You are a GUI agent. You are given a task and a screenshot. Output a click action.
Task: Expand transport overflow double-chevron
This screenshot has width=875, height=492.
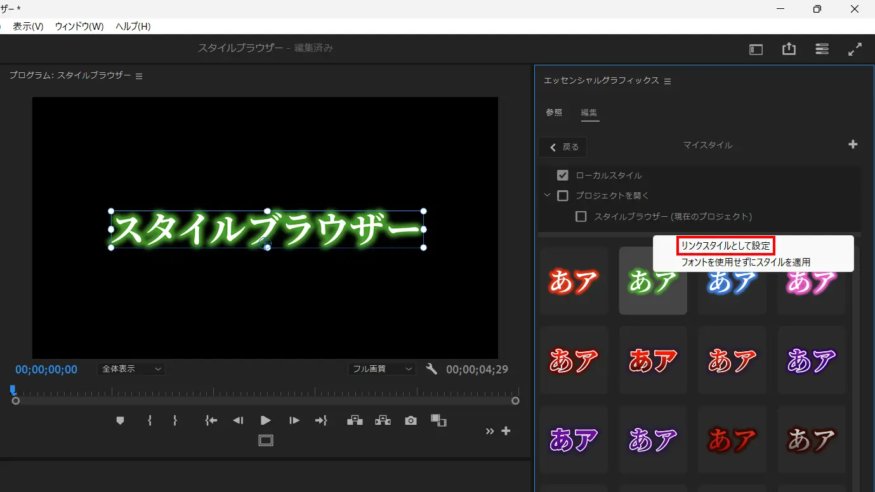pyautogui.click(x=490, y=431)
